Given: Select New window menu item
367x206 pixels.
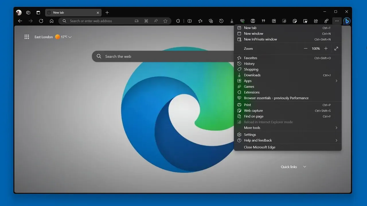Looking at the screenshot, I should (288, 33).
